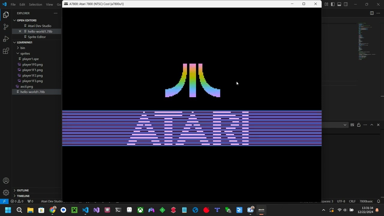Open the output channel dropdown in the panel
384x216 pixels.
345,125
